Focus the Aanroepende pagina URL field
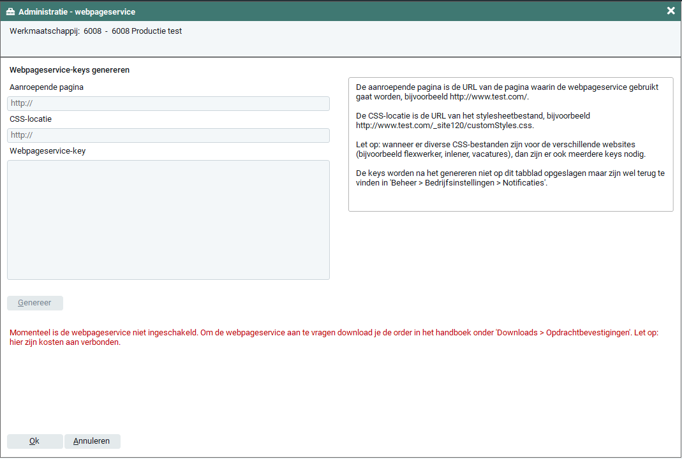This screenshot has height=459, width=682. (168, 103)
